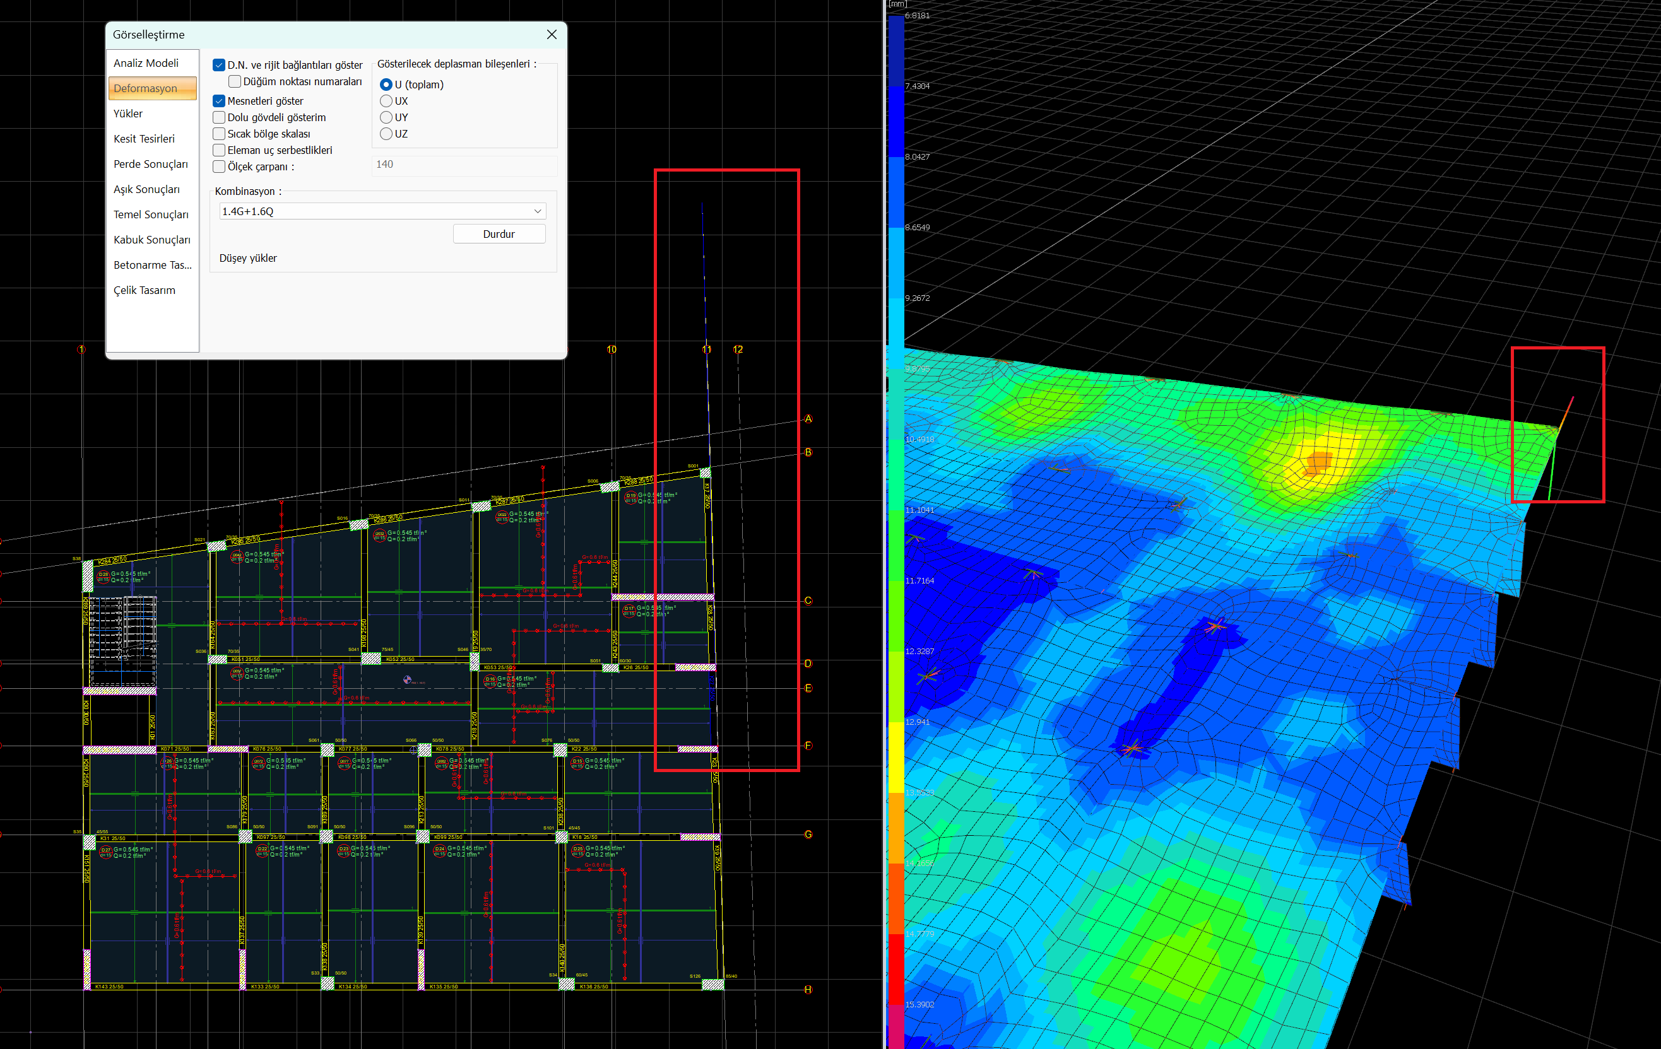This screenshot has height=1049, width=1661.
Task: Click the scale factor field showing 140
Action: point(464,165)
